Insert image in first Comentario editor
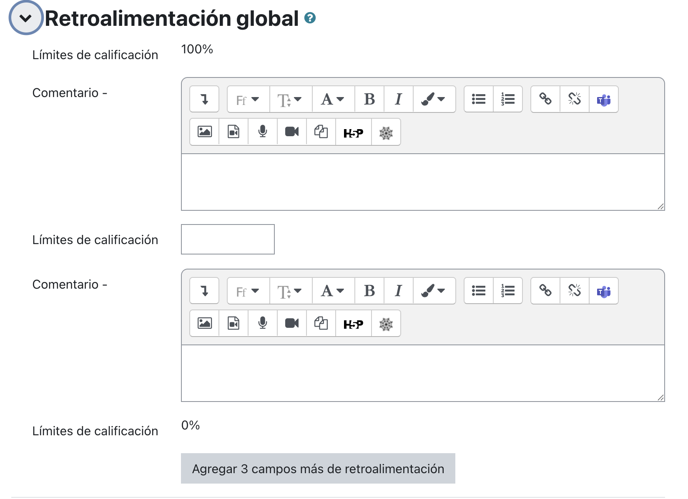 [x=204, y=132]
